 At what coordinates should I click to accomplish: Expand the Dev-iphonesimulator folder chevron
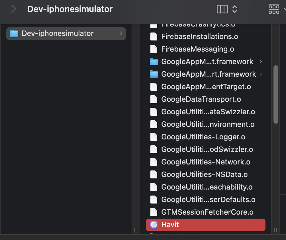tap(121, 33)
